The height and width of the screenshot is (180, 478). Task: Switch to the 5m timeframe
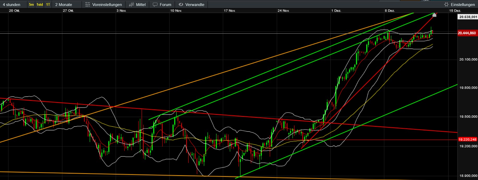(x=31, y=5)
